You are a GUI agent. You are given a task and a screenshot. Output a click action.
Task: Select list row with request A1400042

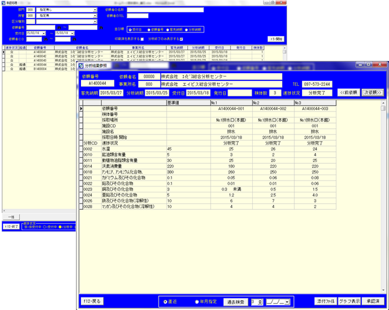(x=134, y=56)
